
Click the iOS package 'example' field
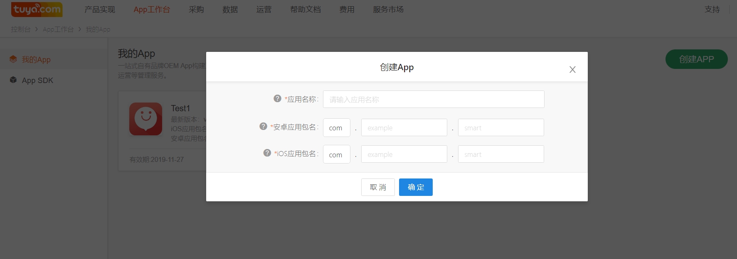pyautogui.click(x=404, y=154)
